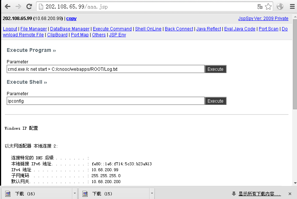This screenshot has width=297, height=199.
Task: Execute the ipconfig shell command
Action: tap(216, 101)
